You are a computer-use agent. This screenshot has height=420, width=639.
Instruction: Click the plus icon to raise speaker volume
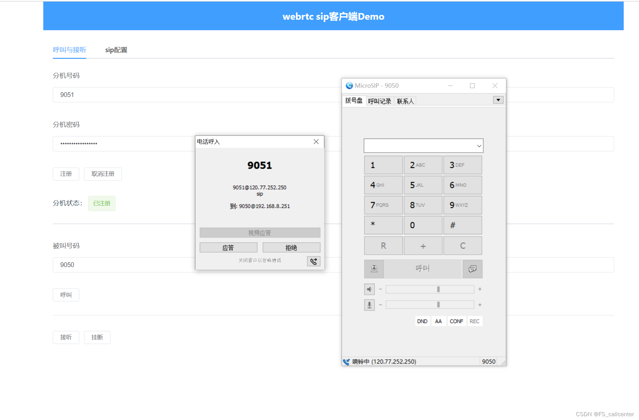point(480,289)
